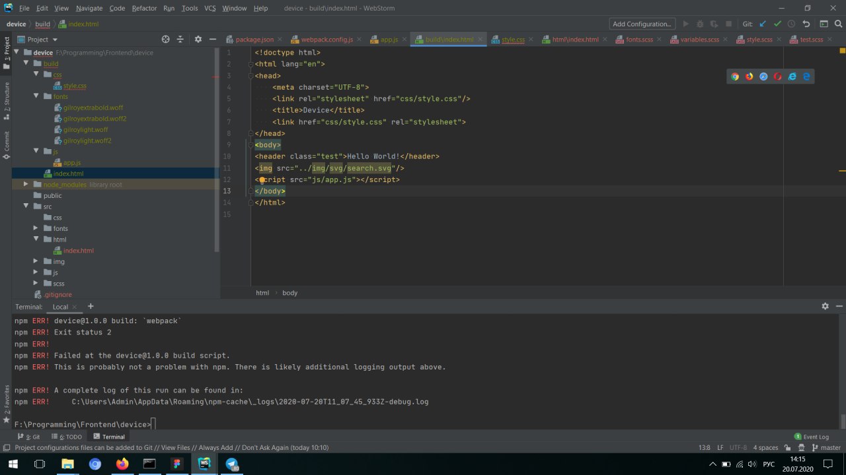The image size is (846, 475).
Task: Collapse the src folder in tree
Action: [26, 206]
